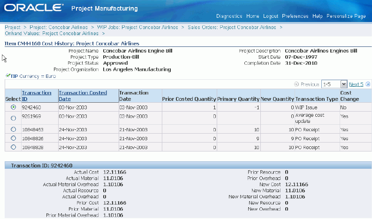The width and height of the screenshot is (372, 219).
Task: Sort by Transaction Costed Date column
Action: coord(83,96)
